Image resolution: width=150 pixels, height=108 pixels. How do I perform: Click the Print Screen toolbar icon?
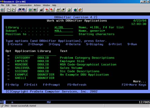pos(2,10)
